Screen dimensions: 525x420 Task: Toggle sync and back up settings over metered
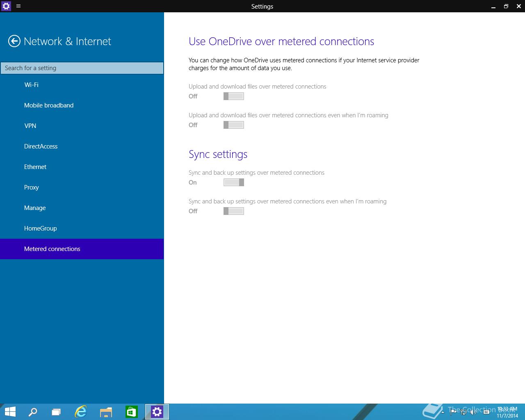coord(234,183)
